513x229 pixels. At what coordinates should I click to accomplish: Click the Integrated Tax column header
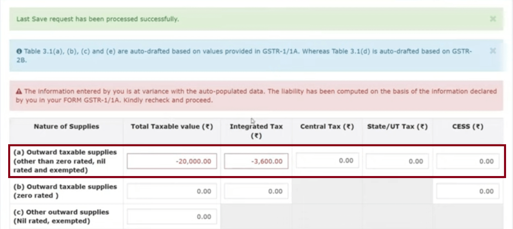tap(256, 131)
